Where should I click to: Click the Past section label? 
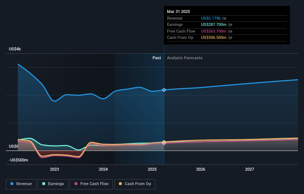[x=157, y=58]
